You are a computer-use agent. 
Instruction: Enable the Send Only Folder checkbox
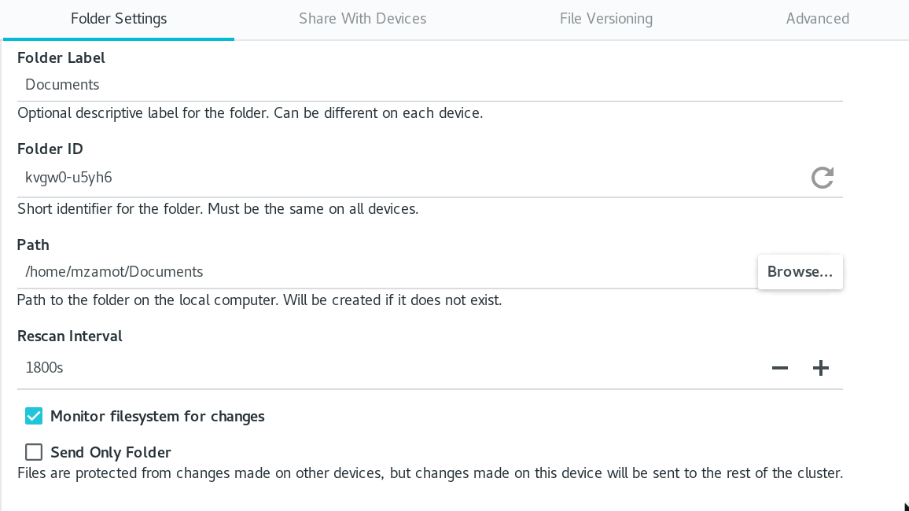pyautogui.click(x=34, y=452)
